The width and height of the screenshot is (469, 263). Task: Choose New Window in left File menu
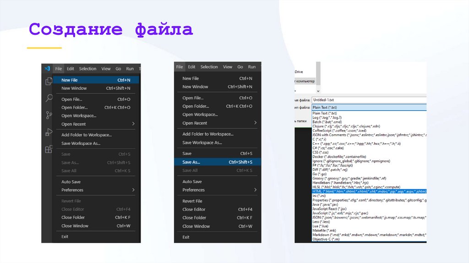tap(96, 88)
